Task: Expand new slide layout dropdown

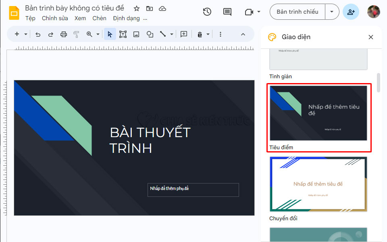Action: coord(26,34)
